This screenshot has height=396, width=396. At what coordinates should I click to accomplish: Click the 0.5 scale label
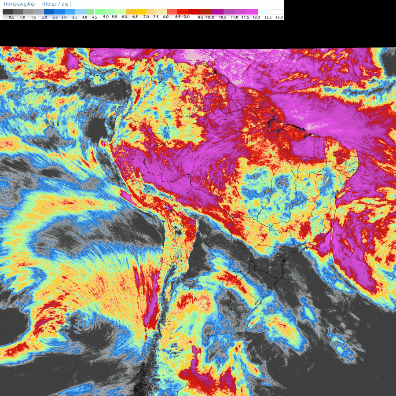point(11,18)
